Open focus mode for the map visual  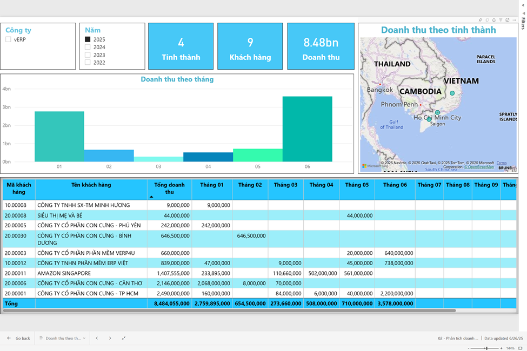click(x=508, y=20)
